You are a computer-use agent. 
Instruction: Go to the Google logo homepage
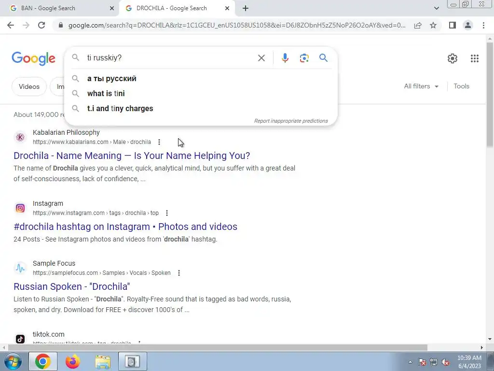(x=33, y=58)
